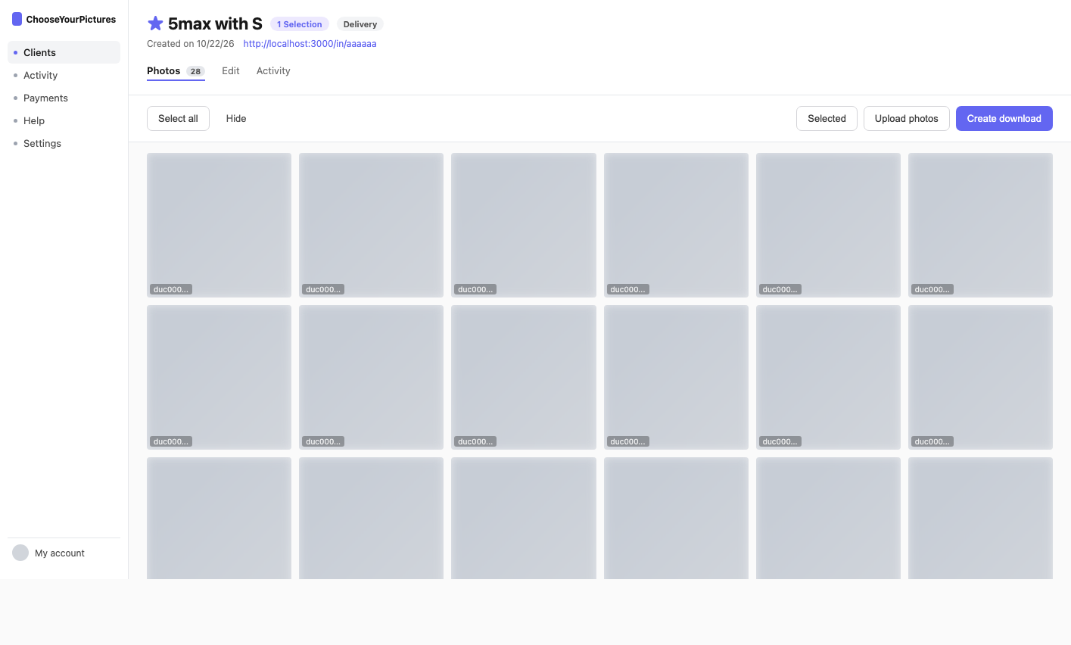Switch to the Photos tab
1071x645 pixels.
coord(176,71)
